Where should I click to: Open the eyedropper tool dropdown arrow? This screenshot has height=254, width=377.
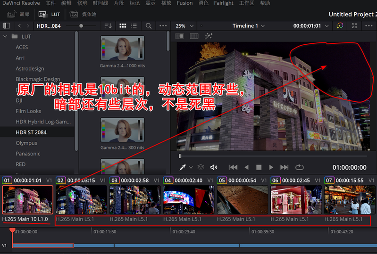(x=191, y=167)
